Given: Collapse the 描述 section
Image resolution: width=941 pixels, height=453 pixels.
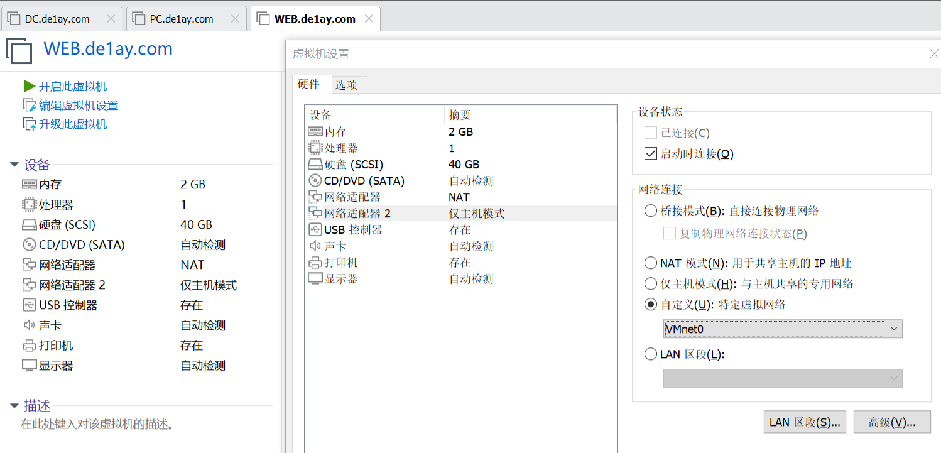Looking at the screenshot, I should [14, 406].
